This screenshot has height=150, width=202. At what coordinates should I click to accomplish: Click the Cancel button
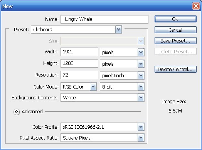[175, 30]
